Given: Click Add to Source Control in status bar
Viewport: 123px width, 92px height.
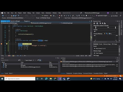Looking at the screenshot, I should (111, 76).
